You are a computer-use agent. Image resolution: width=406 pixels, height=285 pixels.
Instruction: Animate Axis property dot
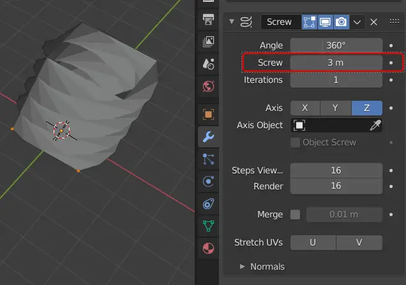pos(391,108)
